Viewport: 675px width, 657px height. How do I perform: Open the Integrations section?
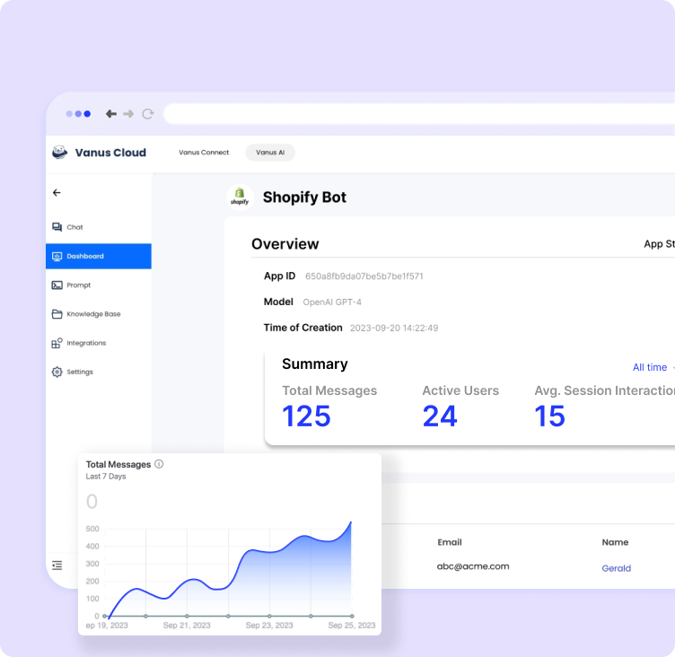coord(98,343)
